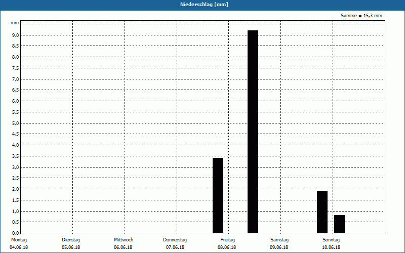Click the 5,0 y-axis value
The image size is (405, 253).
pyautogui.click(x=16, y=123)
